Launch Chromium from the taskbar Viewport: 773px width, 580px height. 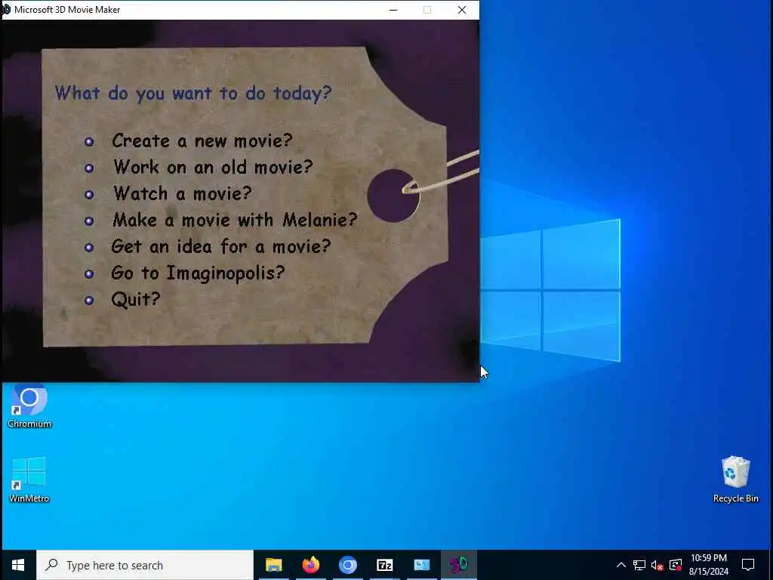click(x=347, y=565)
